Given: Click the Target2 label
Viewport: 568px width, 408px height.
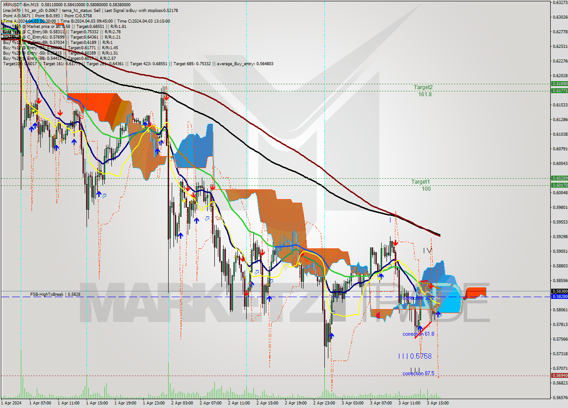Looking at the screenshot, I should click(423, 87).
